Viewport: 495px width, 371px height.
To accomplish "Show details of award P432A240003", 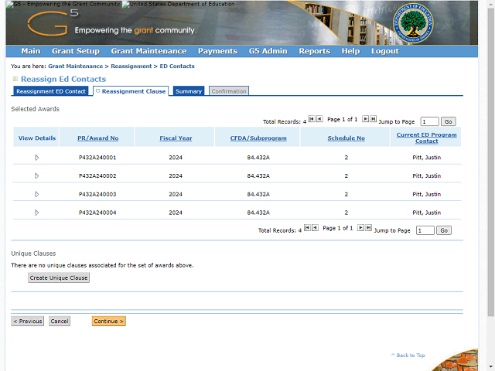I will [x=36, y=195].
